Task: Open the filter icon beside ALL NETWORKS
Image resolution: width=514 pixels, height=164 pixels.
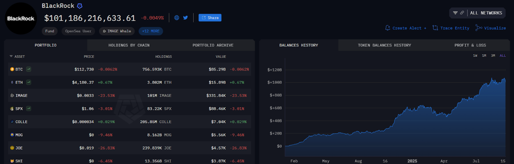Action: 455,13
